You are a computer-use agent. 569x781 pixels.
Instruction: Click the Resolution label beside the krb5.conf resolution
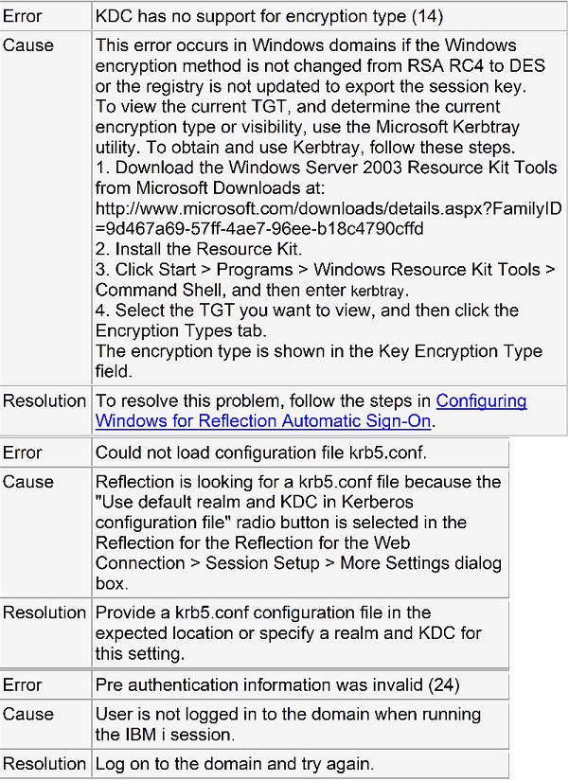point(44,612)
